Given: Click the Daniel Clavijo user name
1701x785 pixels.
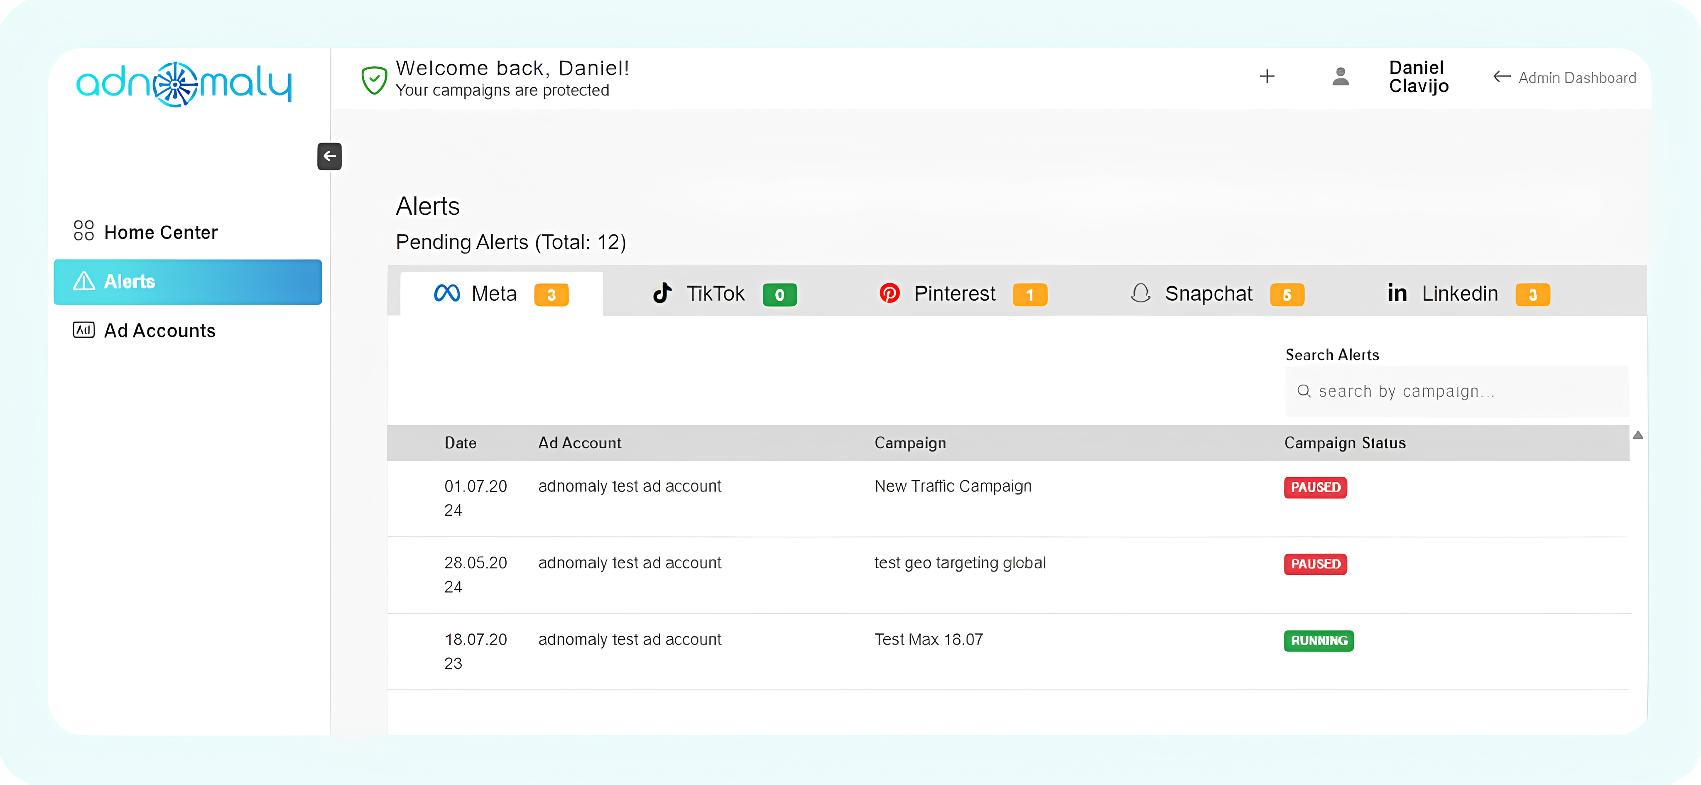Looking at the screenshot, I should tap(1418, 77).
